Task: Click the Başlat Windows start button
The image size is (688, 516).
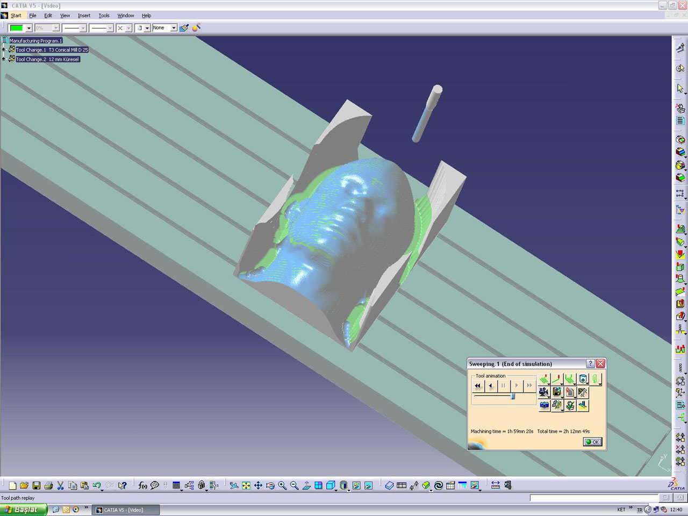Action: coord(24,510)
